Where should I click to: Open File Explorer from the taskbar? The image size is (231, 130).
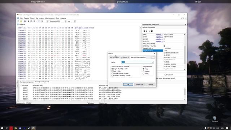pyautogui.click(x=16, y=128)
